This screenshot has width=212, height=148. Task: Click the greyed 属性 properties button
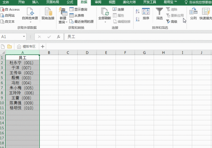coord(118,15)
